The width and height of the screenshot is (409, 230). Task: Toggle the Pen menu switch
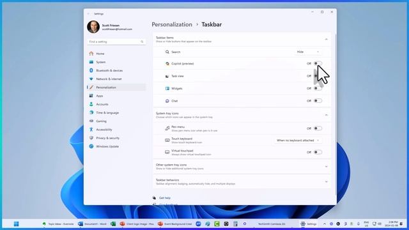(x=318, y=128)
